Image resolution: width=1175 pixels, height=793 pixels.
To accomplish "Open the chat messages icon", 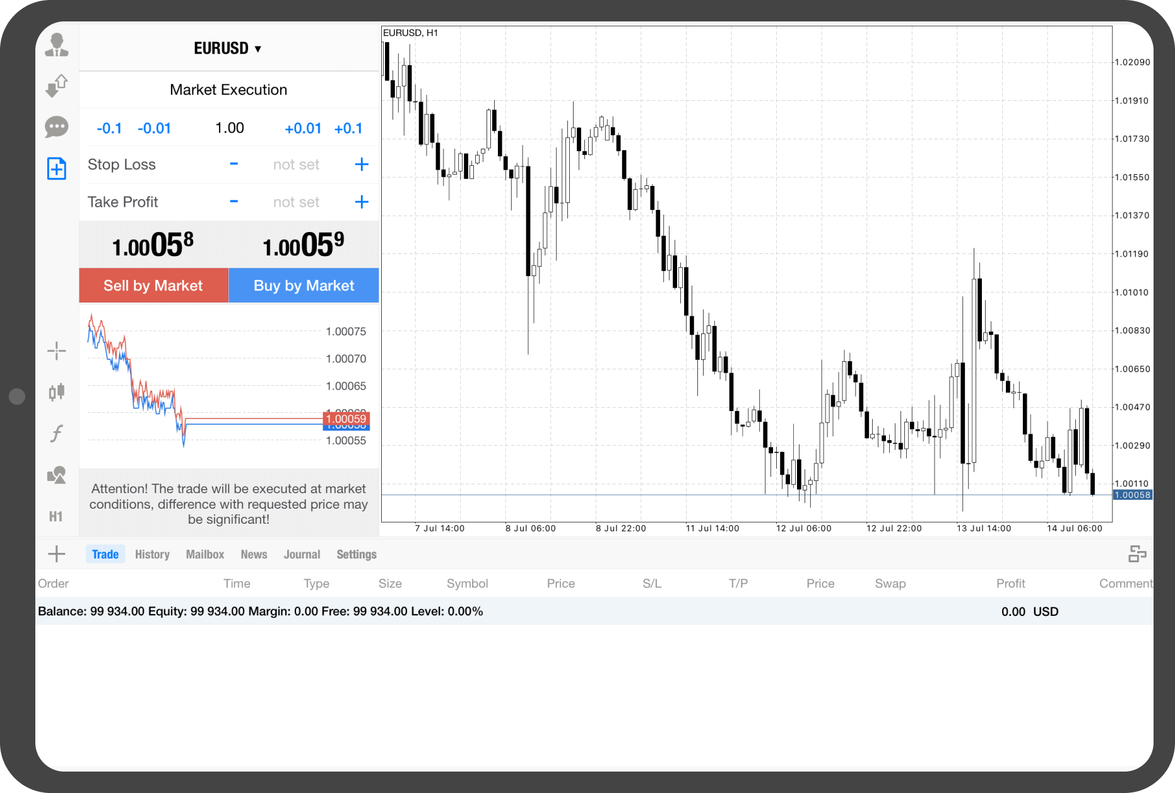I will (57, 127).
